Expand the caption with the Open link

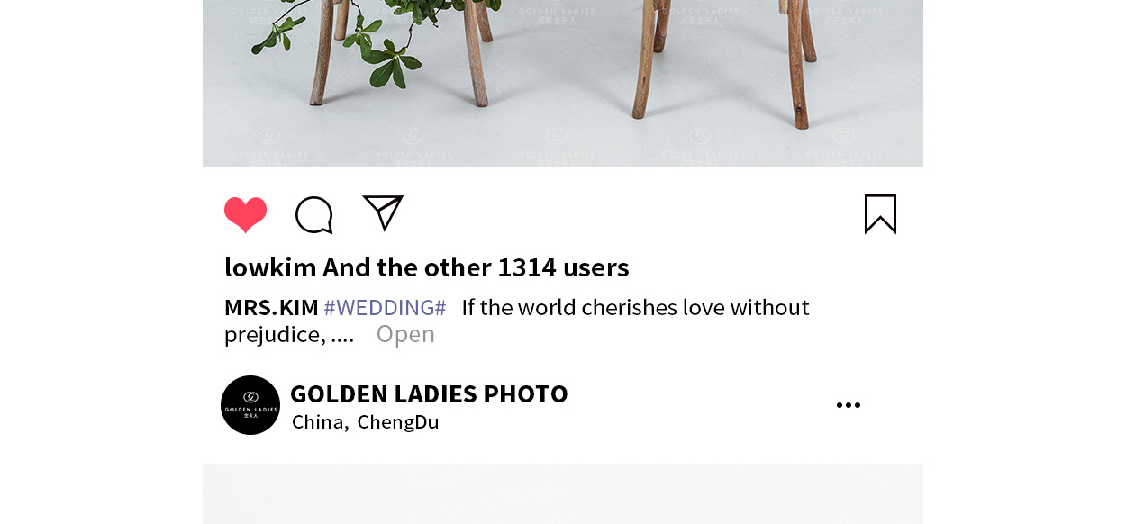405,334
